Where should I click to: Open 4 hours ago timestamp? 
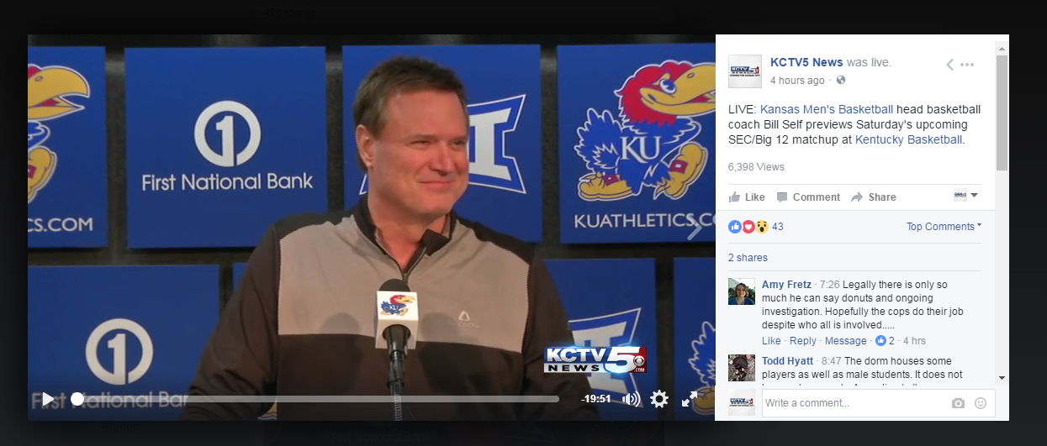coord(797,81)
